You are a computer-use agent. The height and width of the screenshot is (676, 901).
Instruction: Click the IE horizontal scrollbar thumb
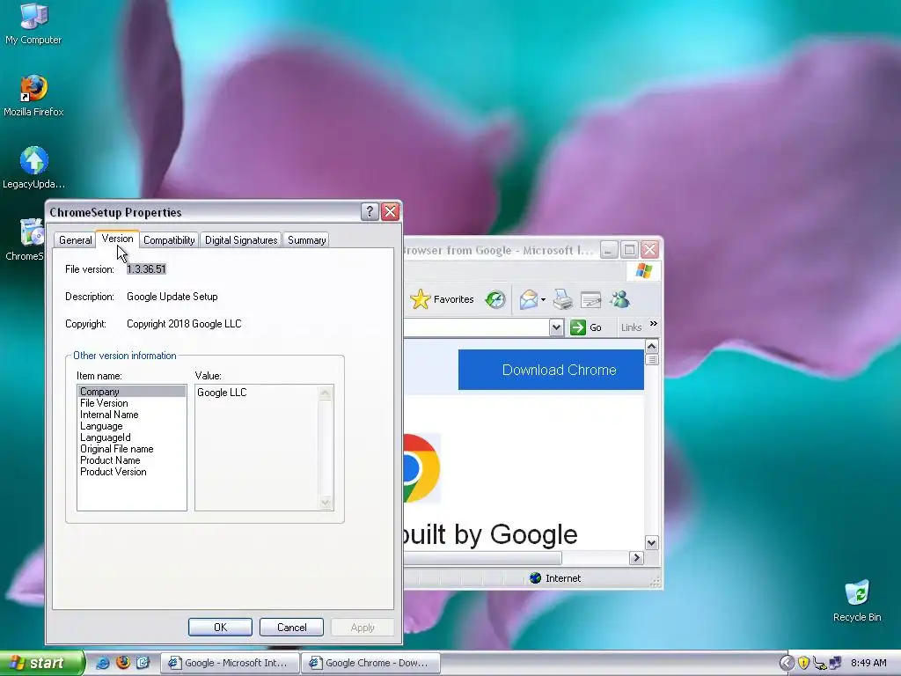click(x=482, y=557)
